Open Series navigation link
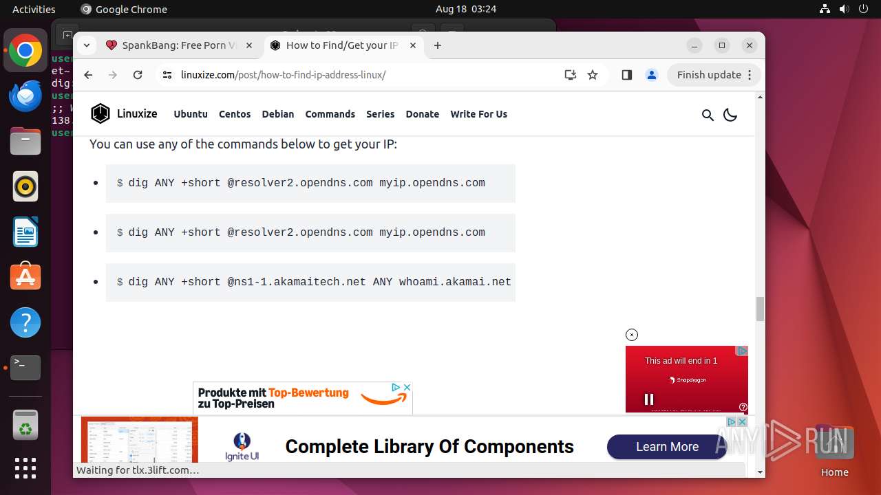The image size is (881, 495). tap(381, 114)
